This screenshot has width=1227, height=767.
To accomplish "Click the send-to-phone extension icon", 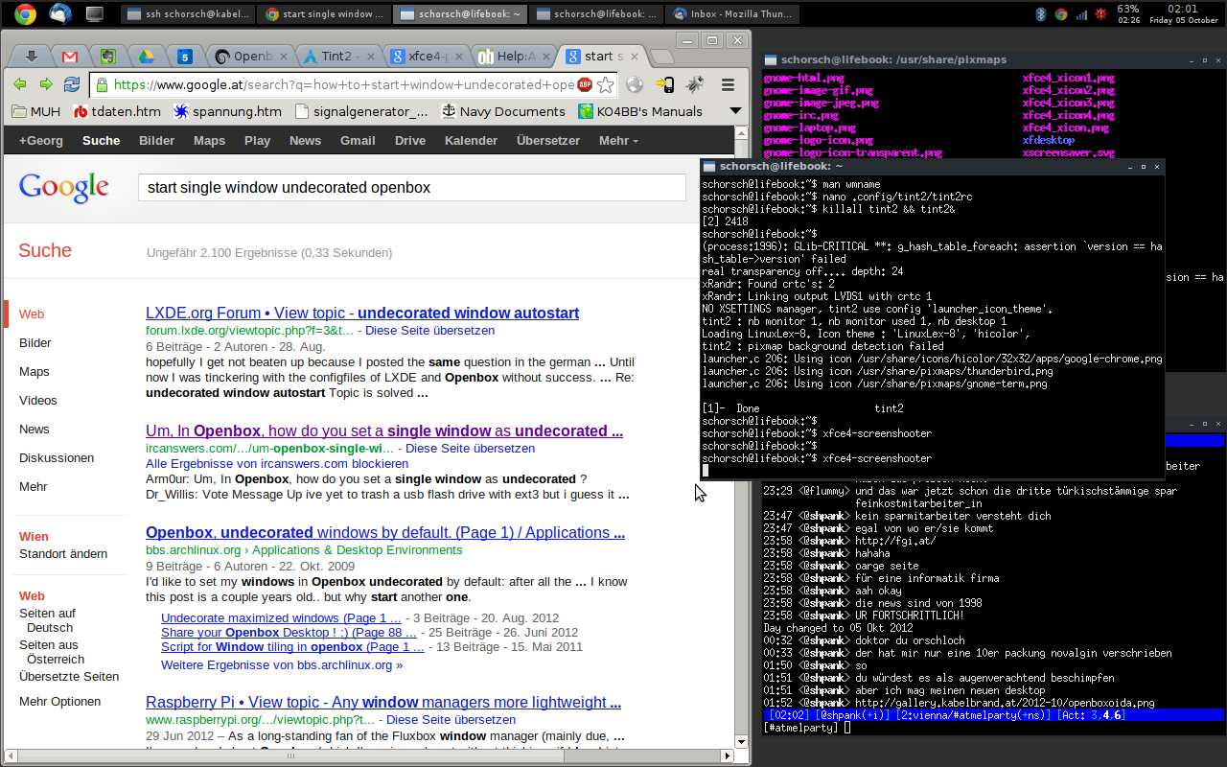I will (x=664, y=84).
